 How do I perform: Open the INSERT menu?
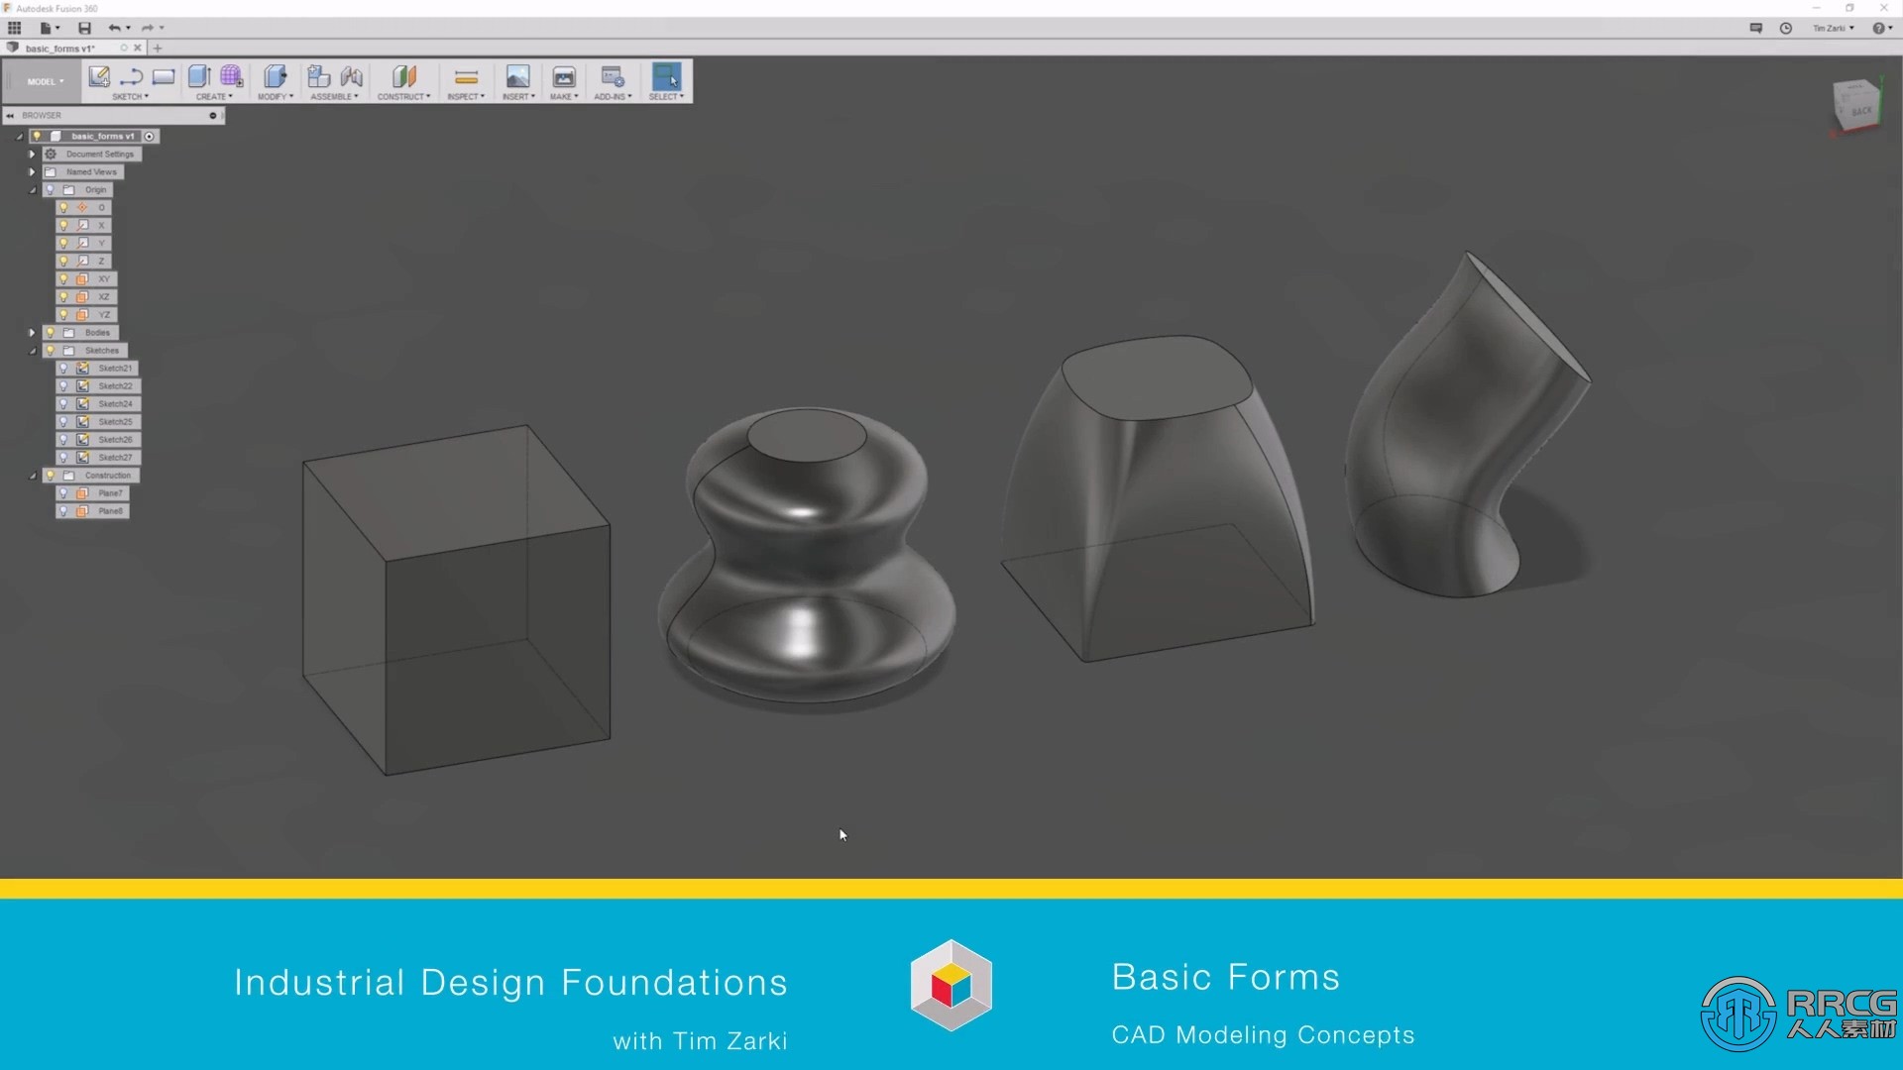pyautogui.click(x=518, y=97)
